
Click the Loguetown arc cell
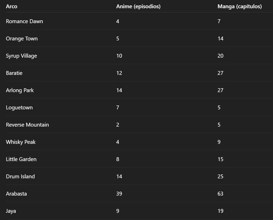[x=19, y=107]
